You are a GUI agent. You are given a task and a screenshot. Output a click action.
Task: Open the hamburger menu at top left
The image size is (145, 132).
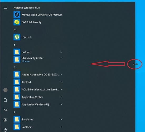5,8
